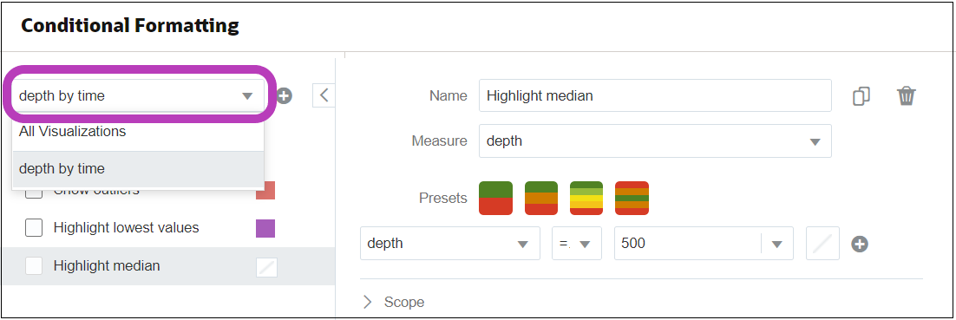
Task: Click the add rule plus icon beside visualization dropdown
Action: coord(285,95)
